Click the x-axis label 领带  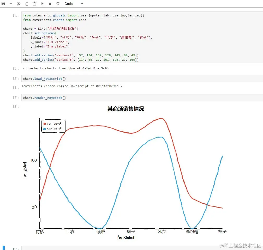click(x=101, y=231)
